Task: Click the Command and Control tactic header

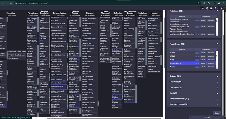Action: click(x=130, y=12)
